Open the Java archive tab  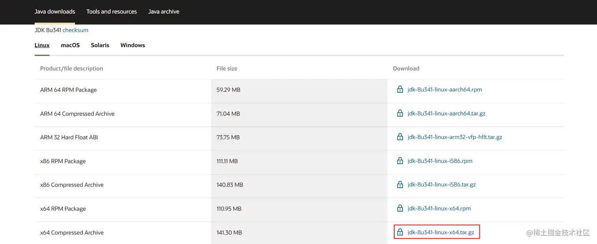click(x=164, y=11)
